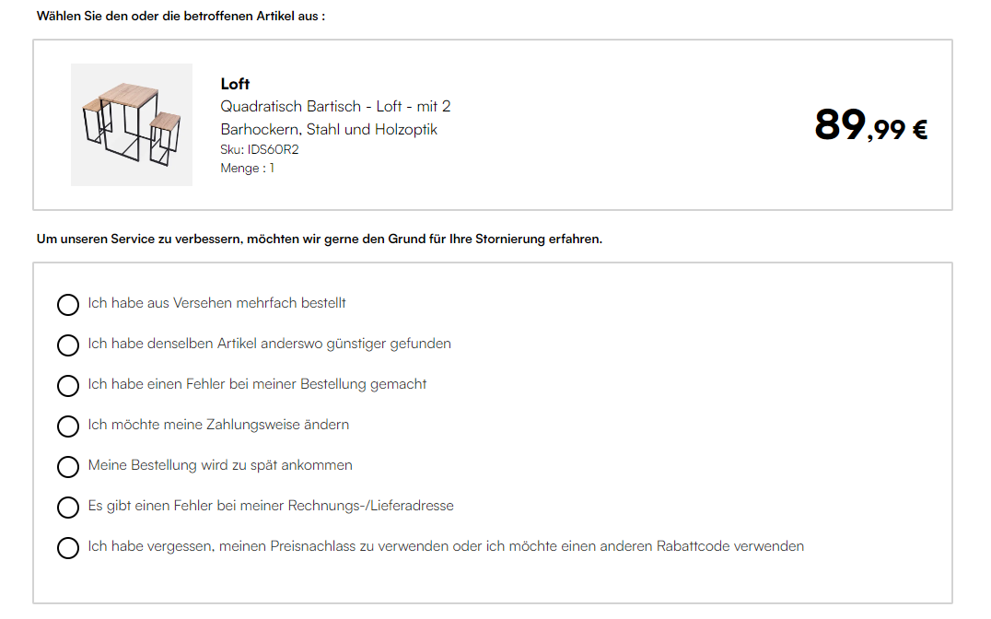Click the 89,99 € price
The width and height of the screenshot is (991, 619).
point(871,124)
